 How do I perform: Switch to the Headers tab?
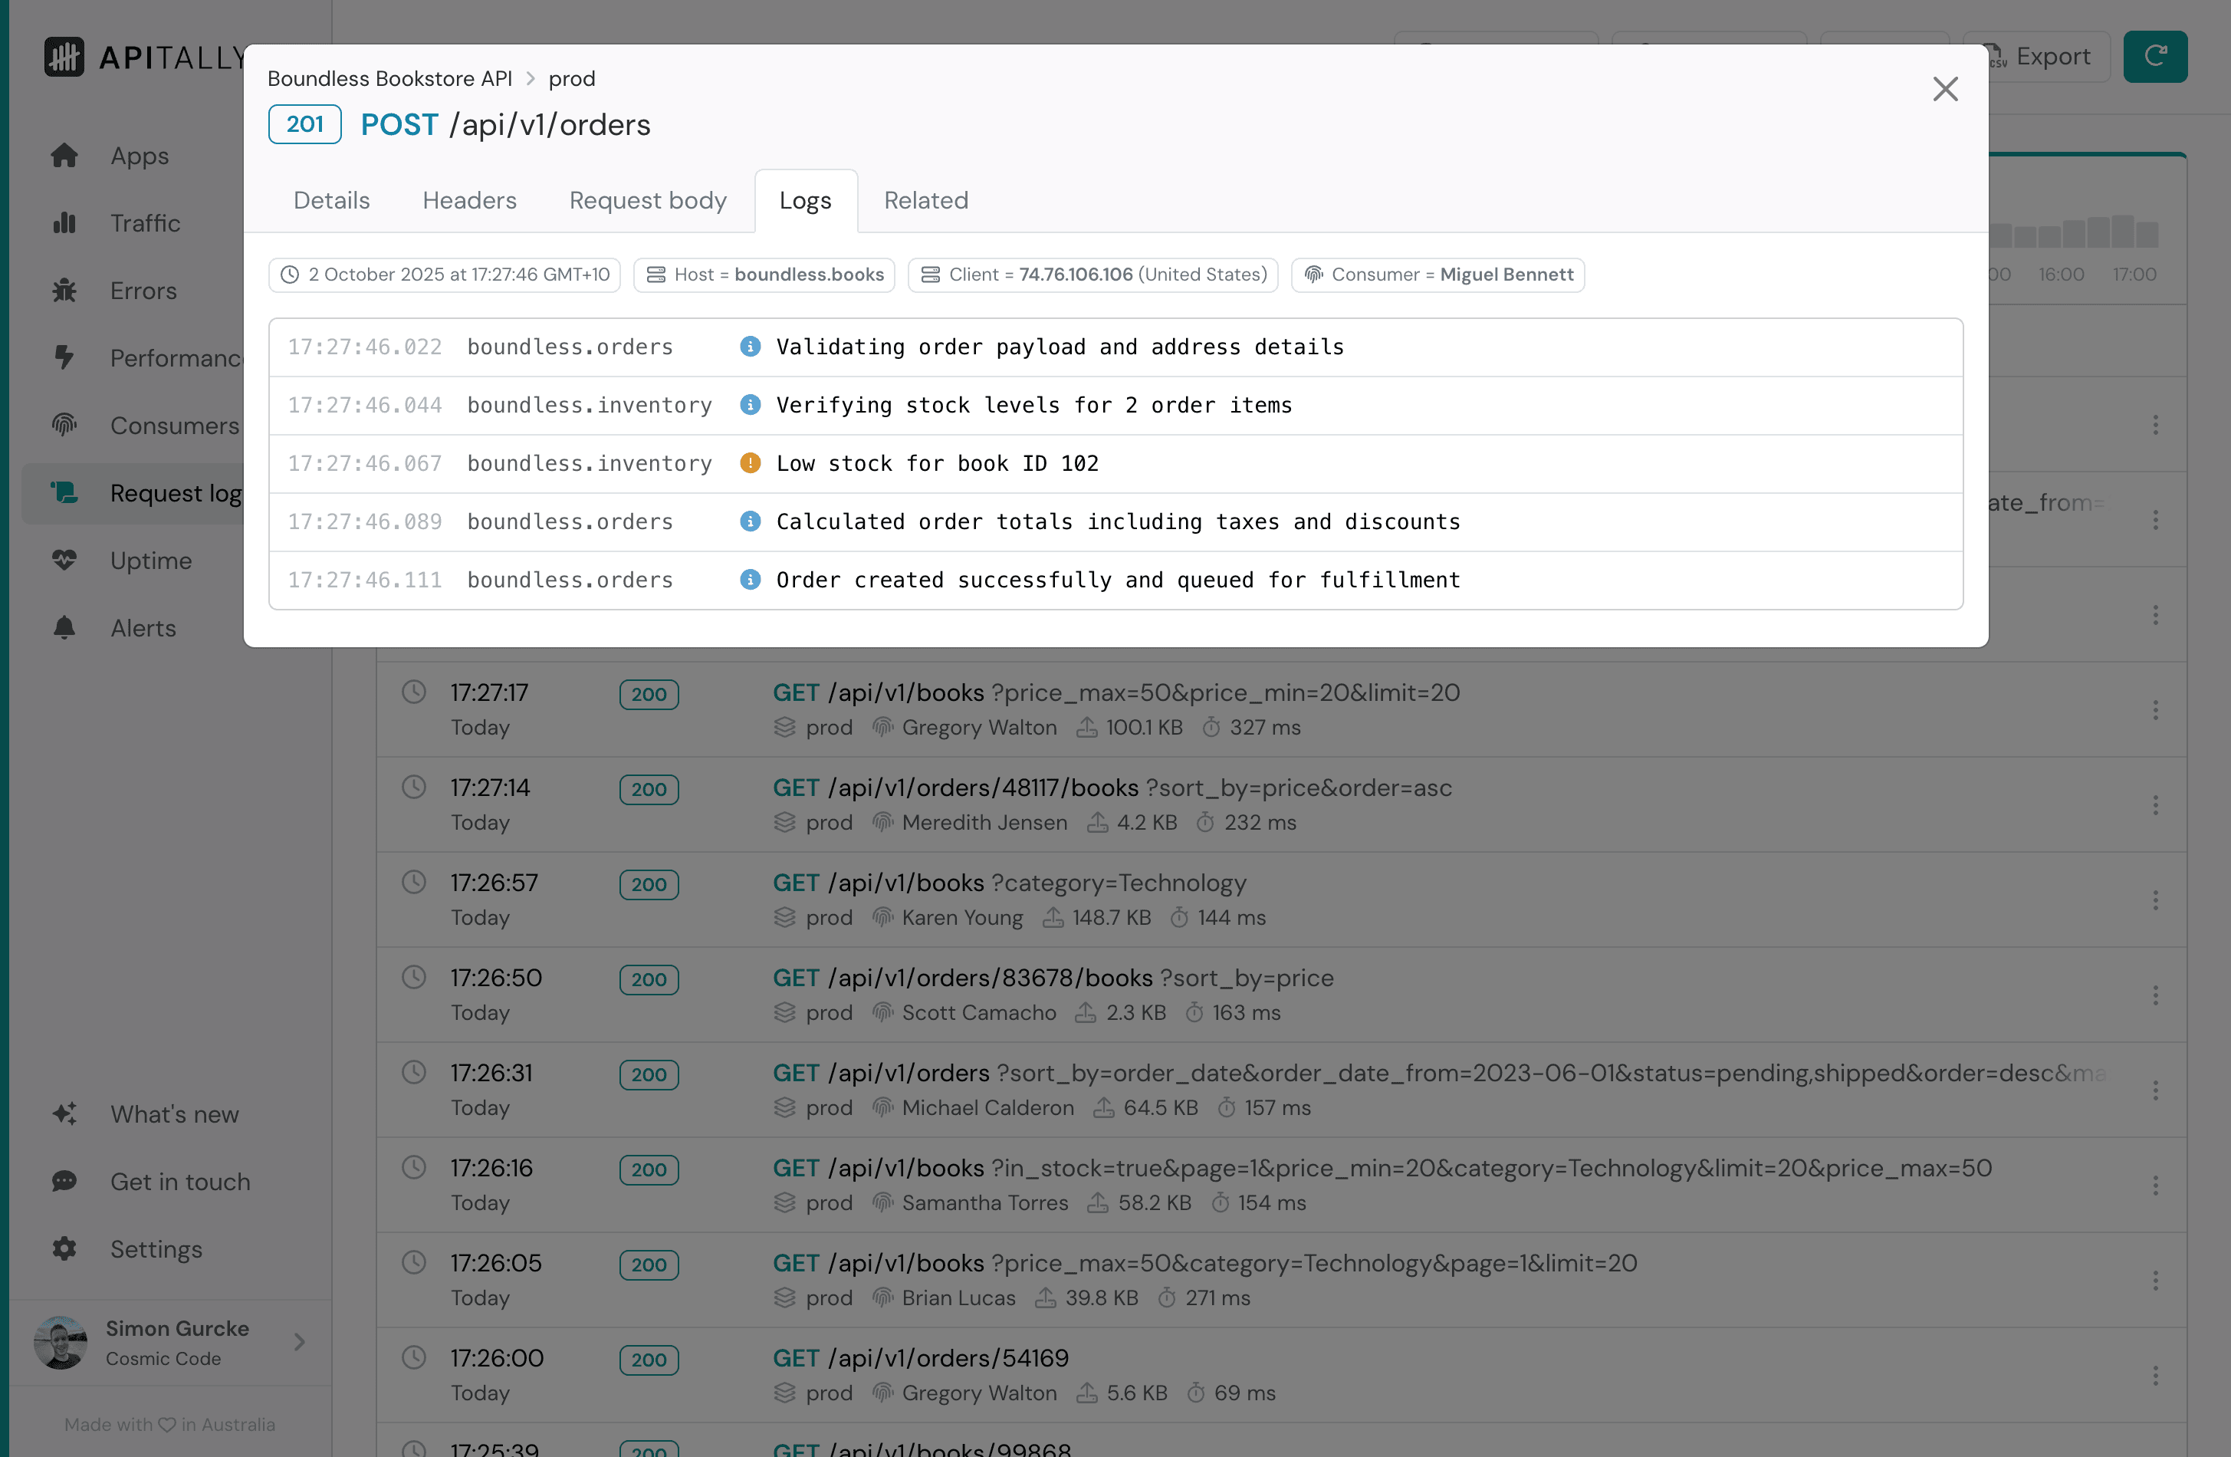click(x=468, y=201)
